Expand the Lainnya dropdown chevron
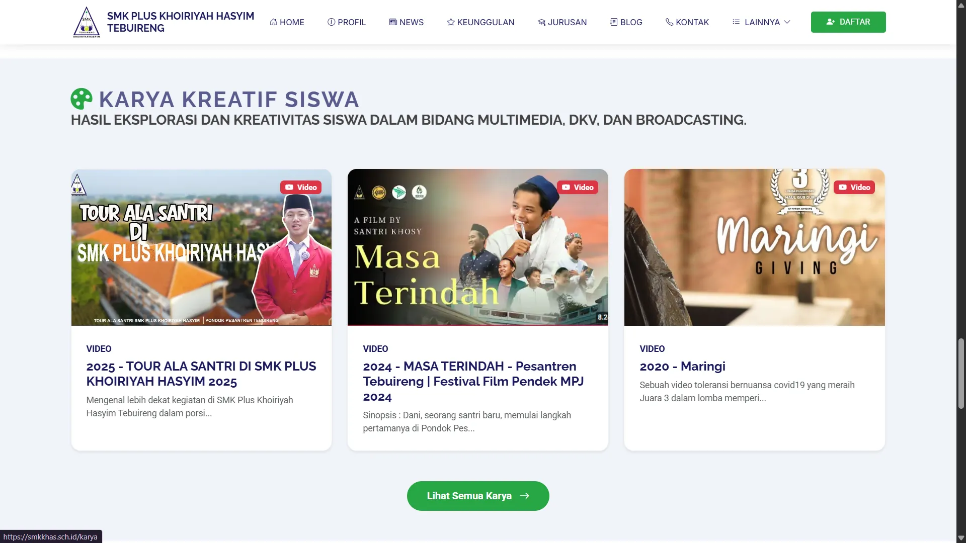This screenshot has height=543, width=966. (x=787, y=22)
